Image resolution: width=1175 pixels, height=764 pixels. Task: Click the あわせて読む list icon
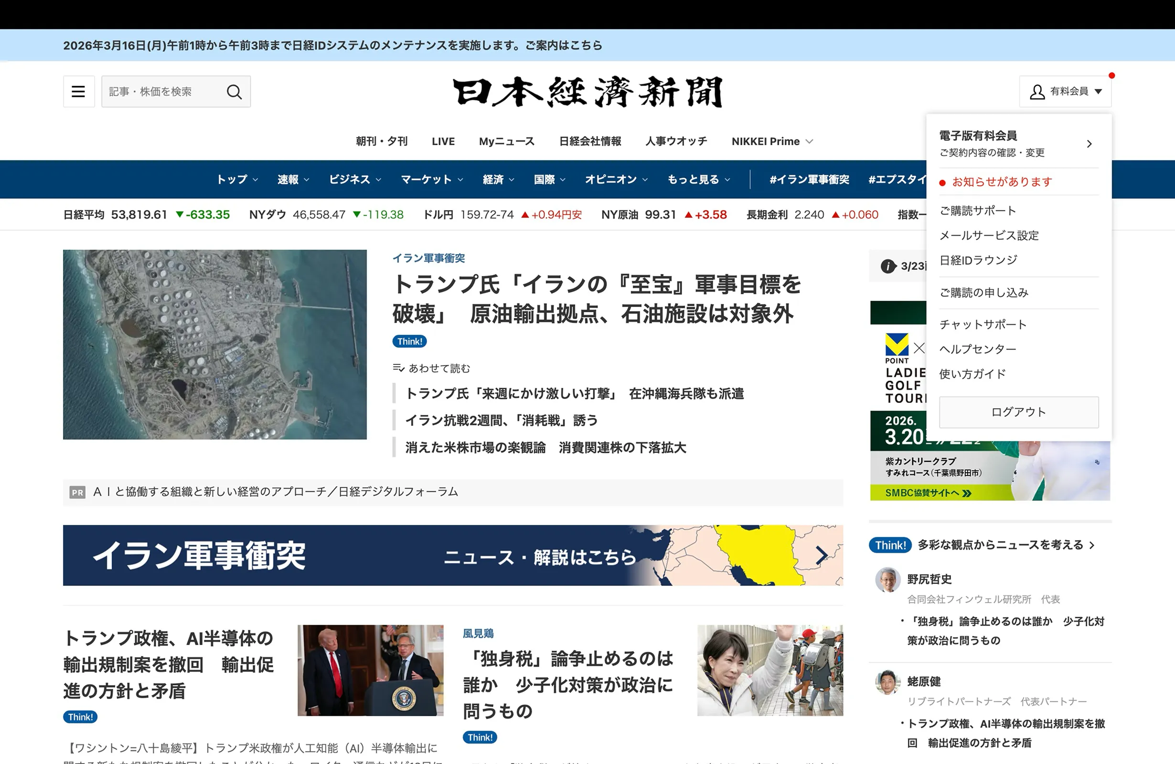point(398,368)
